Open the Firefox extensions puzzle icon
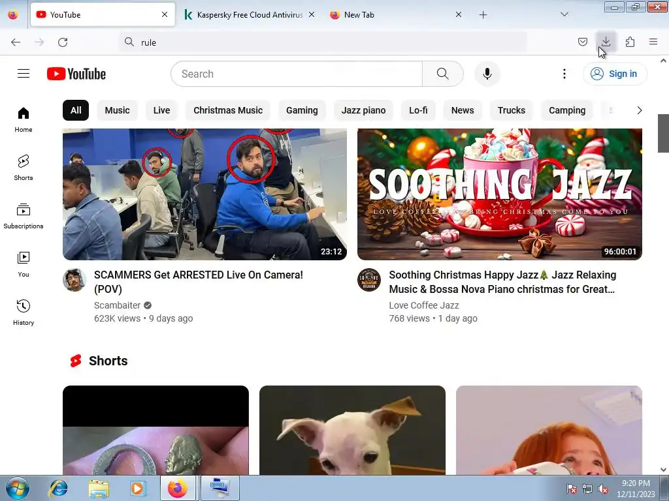This screenshot has width=669, height=501. [630, 42]
